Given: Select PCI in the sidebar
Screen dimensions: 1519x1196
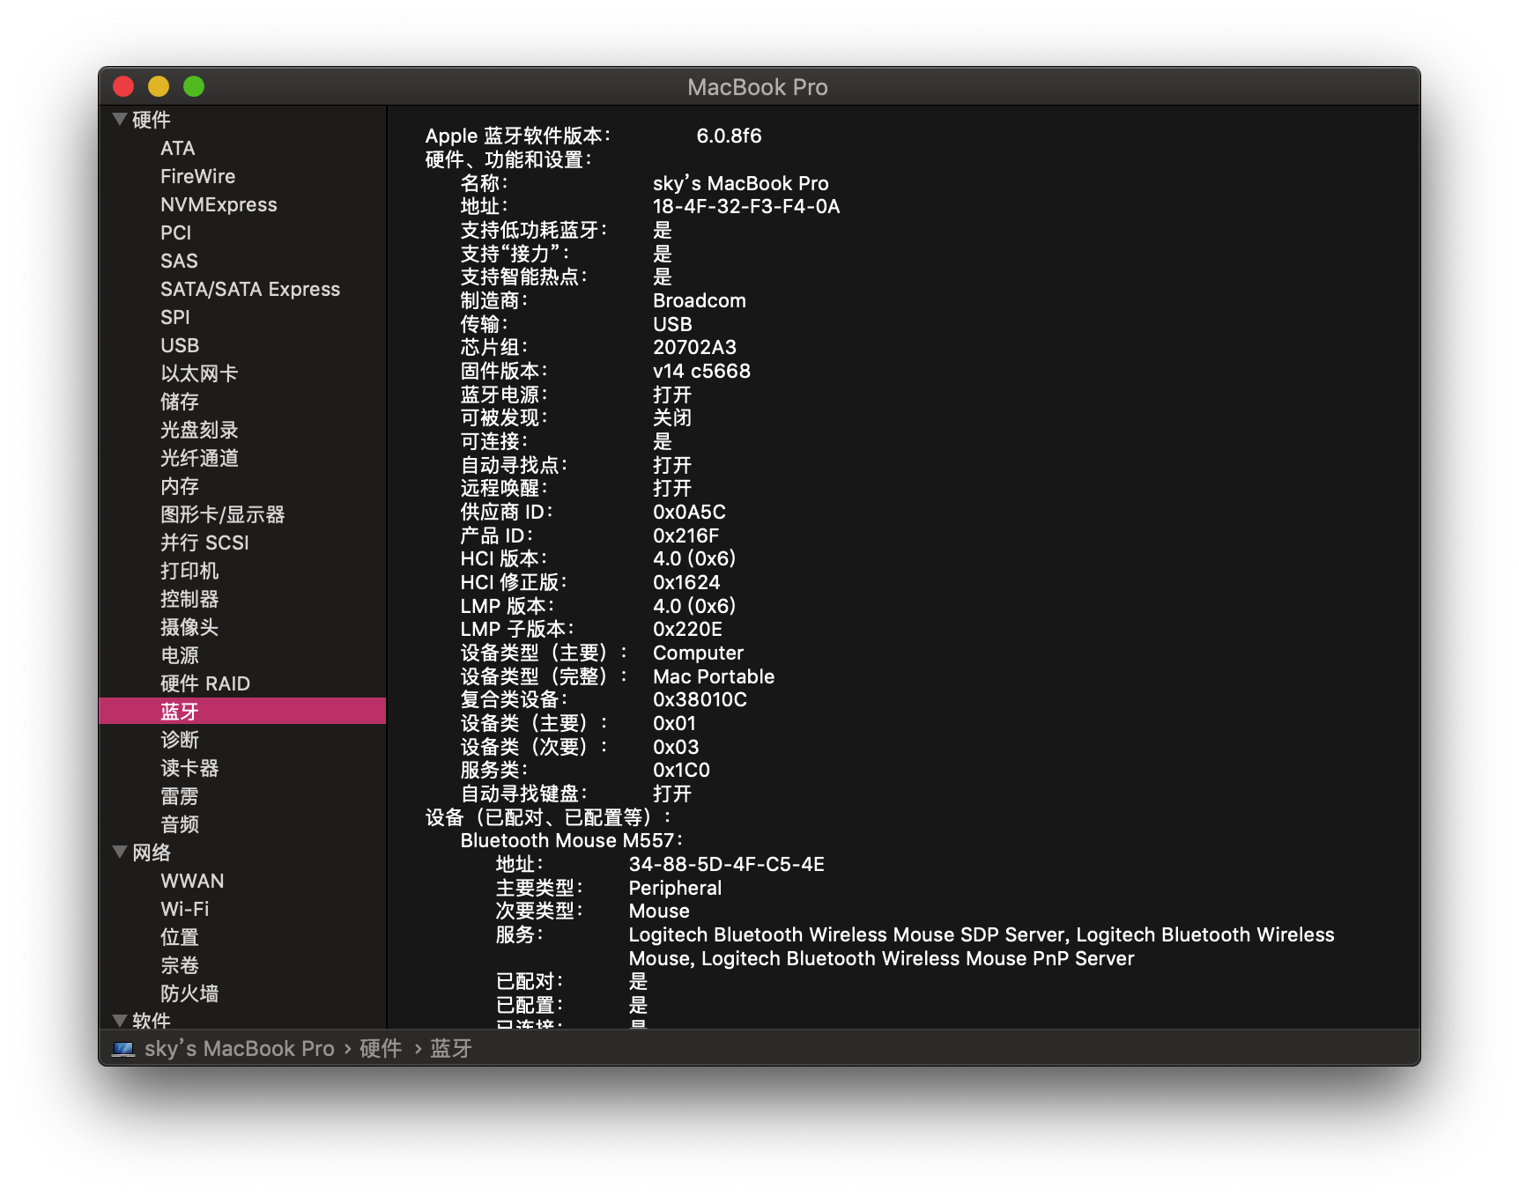Looking at the screenshot, I should [175, 233].
